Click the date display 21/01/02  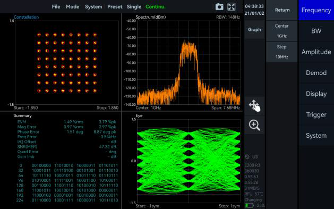click(254, 13)
